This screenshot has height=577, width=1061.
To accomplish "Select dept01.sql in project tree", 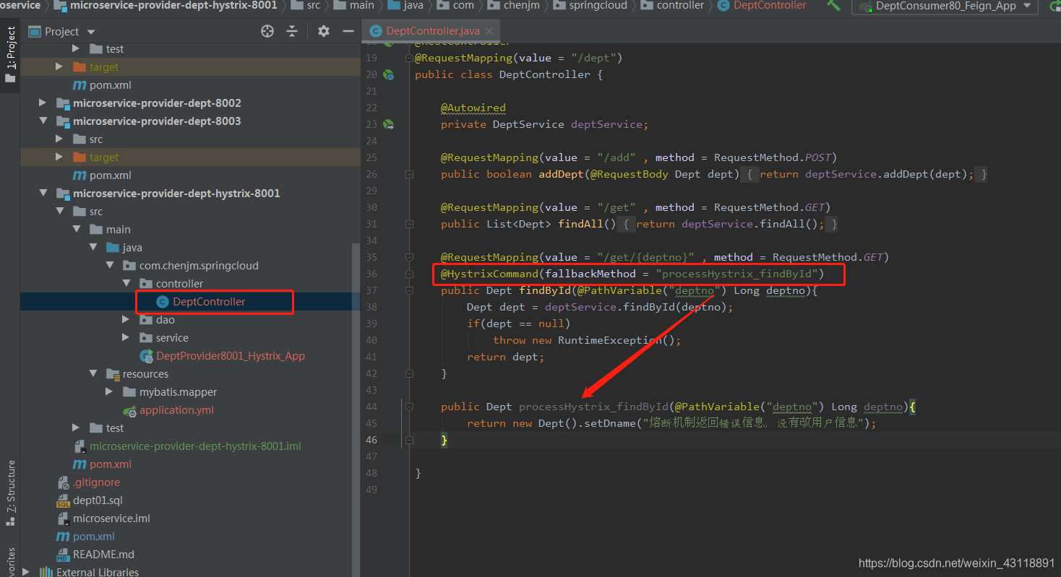I will [99, 500].
